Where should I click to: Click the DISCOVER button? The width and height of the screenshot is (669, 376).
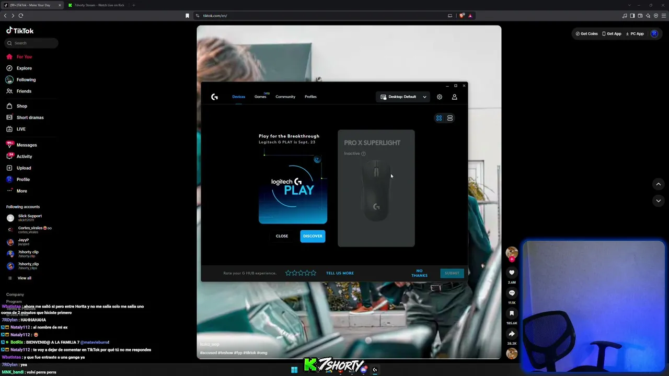313,236
